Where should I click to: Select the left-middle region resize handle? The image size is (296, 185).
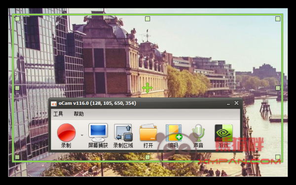(x=17, y=88)
